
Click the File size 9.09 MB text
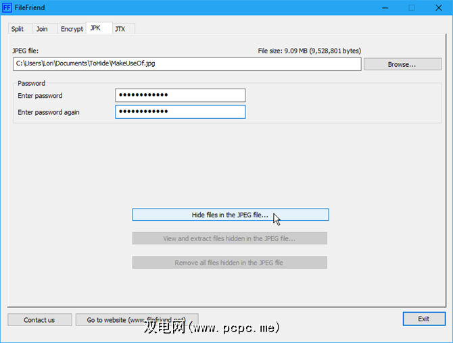[310, 51]
